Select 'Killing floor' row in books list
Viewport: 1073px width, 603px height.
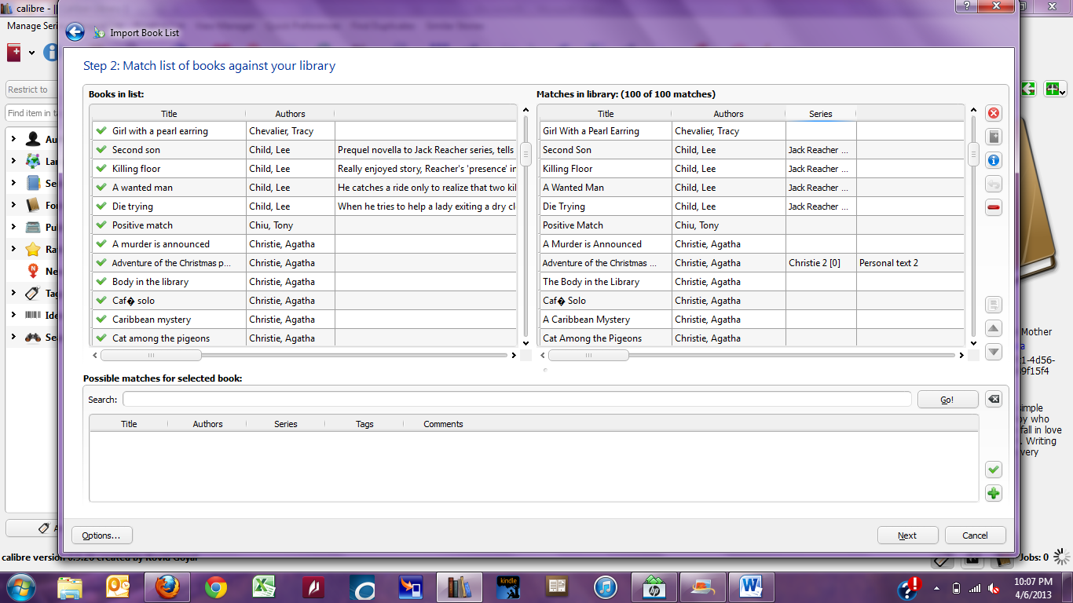(x=305, y=169)
